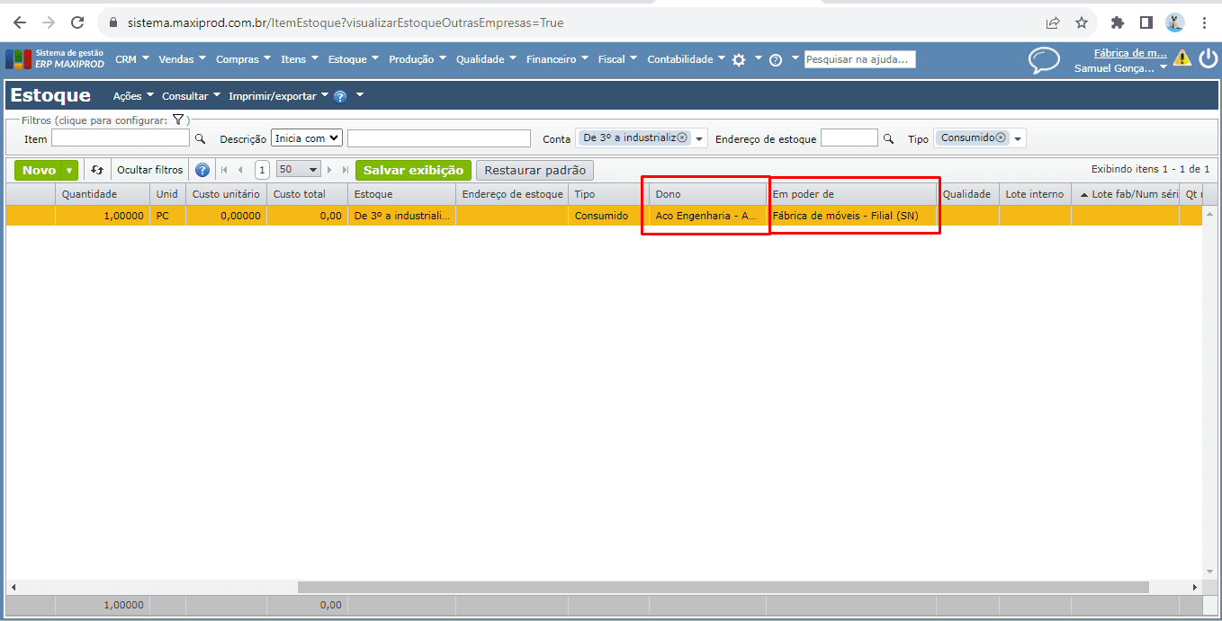Open the CRM menu
Screen dimensions: 1222x621
[x=131, y=59]
